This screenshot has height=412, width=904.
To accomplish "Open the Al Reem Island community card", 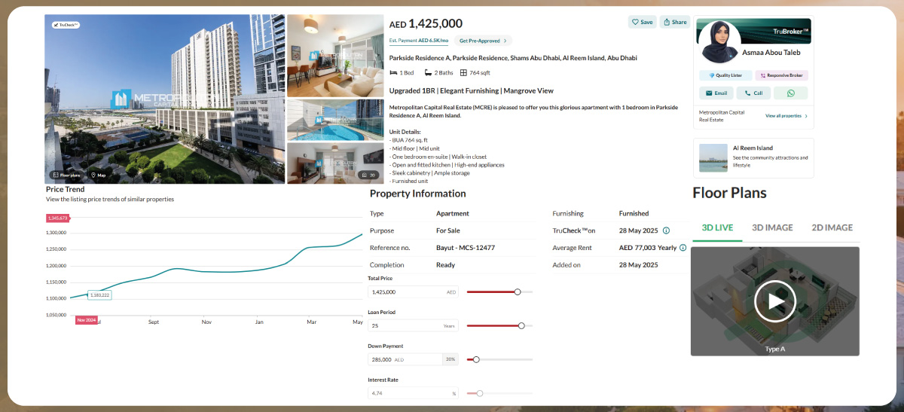I will (753, 157).
